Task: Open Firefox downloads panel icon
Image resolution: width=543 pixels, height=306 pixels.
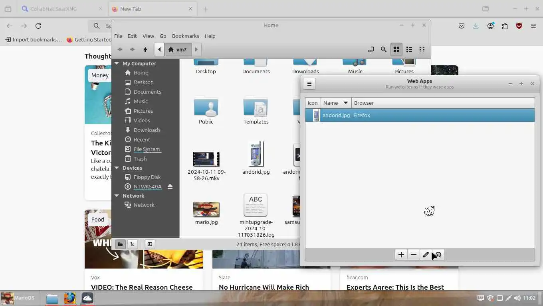Action: tap(476, 26)
